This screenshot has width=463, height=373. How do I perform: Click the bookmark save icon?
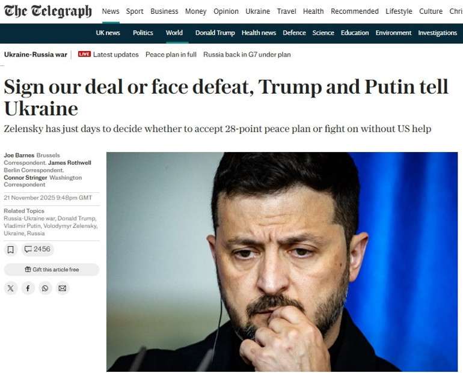(x=11, y=250)
